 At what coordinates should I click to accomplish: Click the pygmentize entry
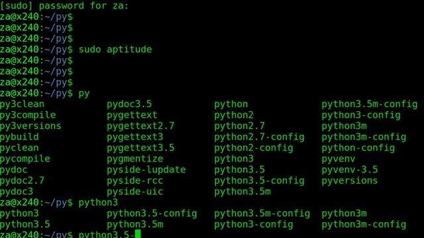coord(135,159)
